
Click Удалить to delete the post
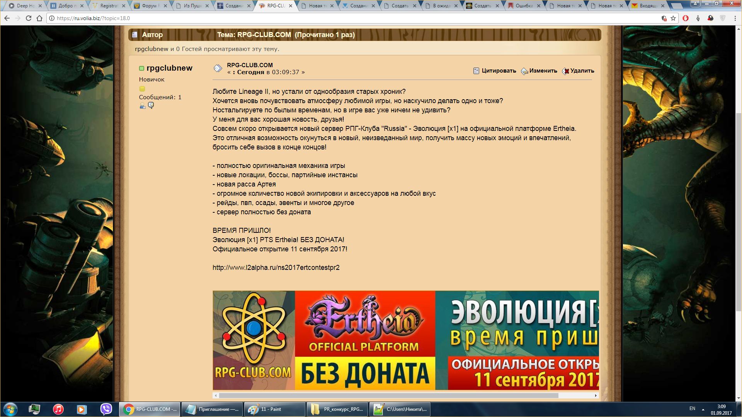pos(578,71)
